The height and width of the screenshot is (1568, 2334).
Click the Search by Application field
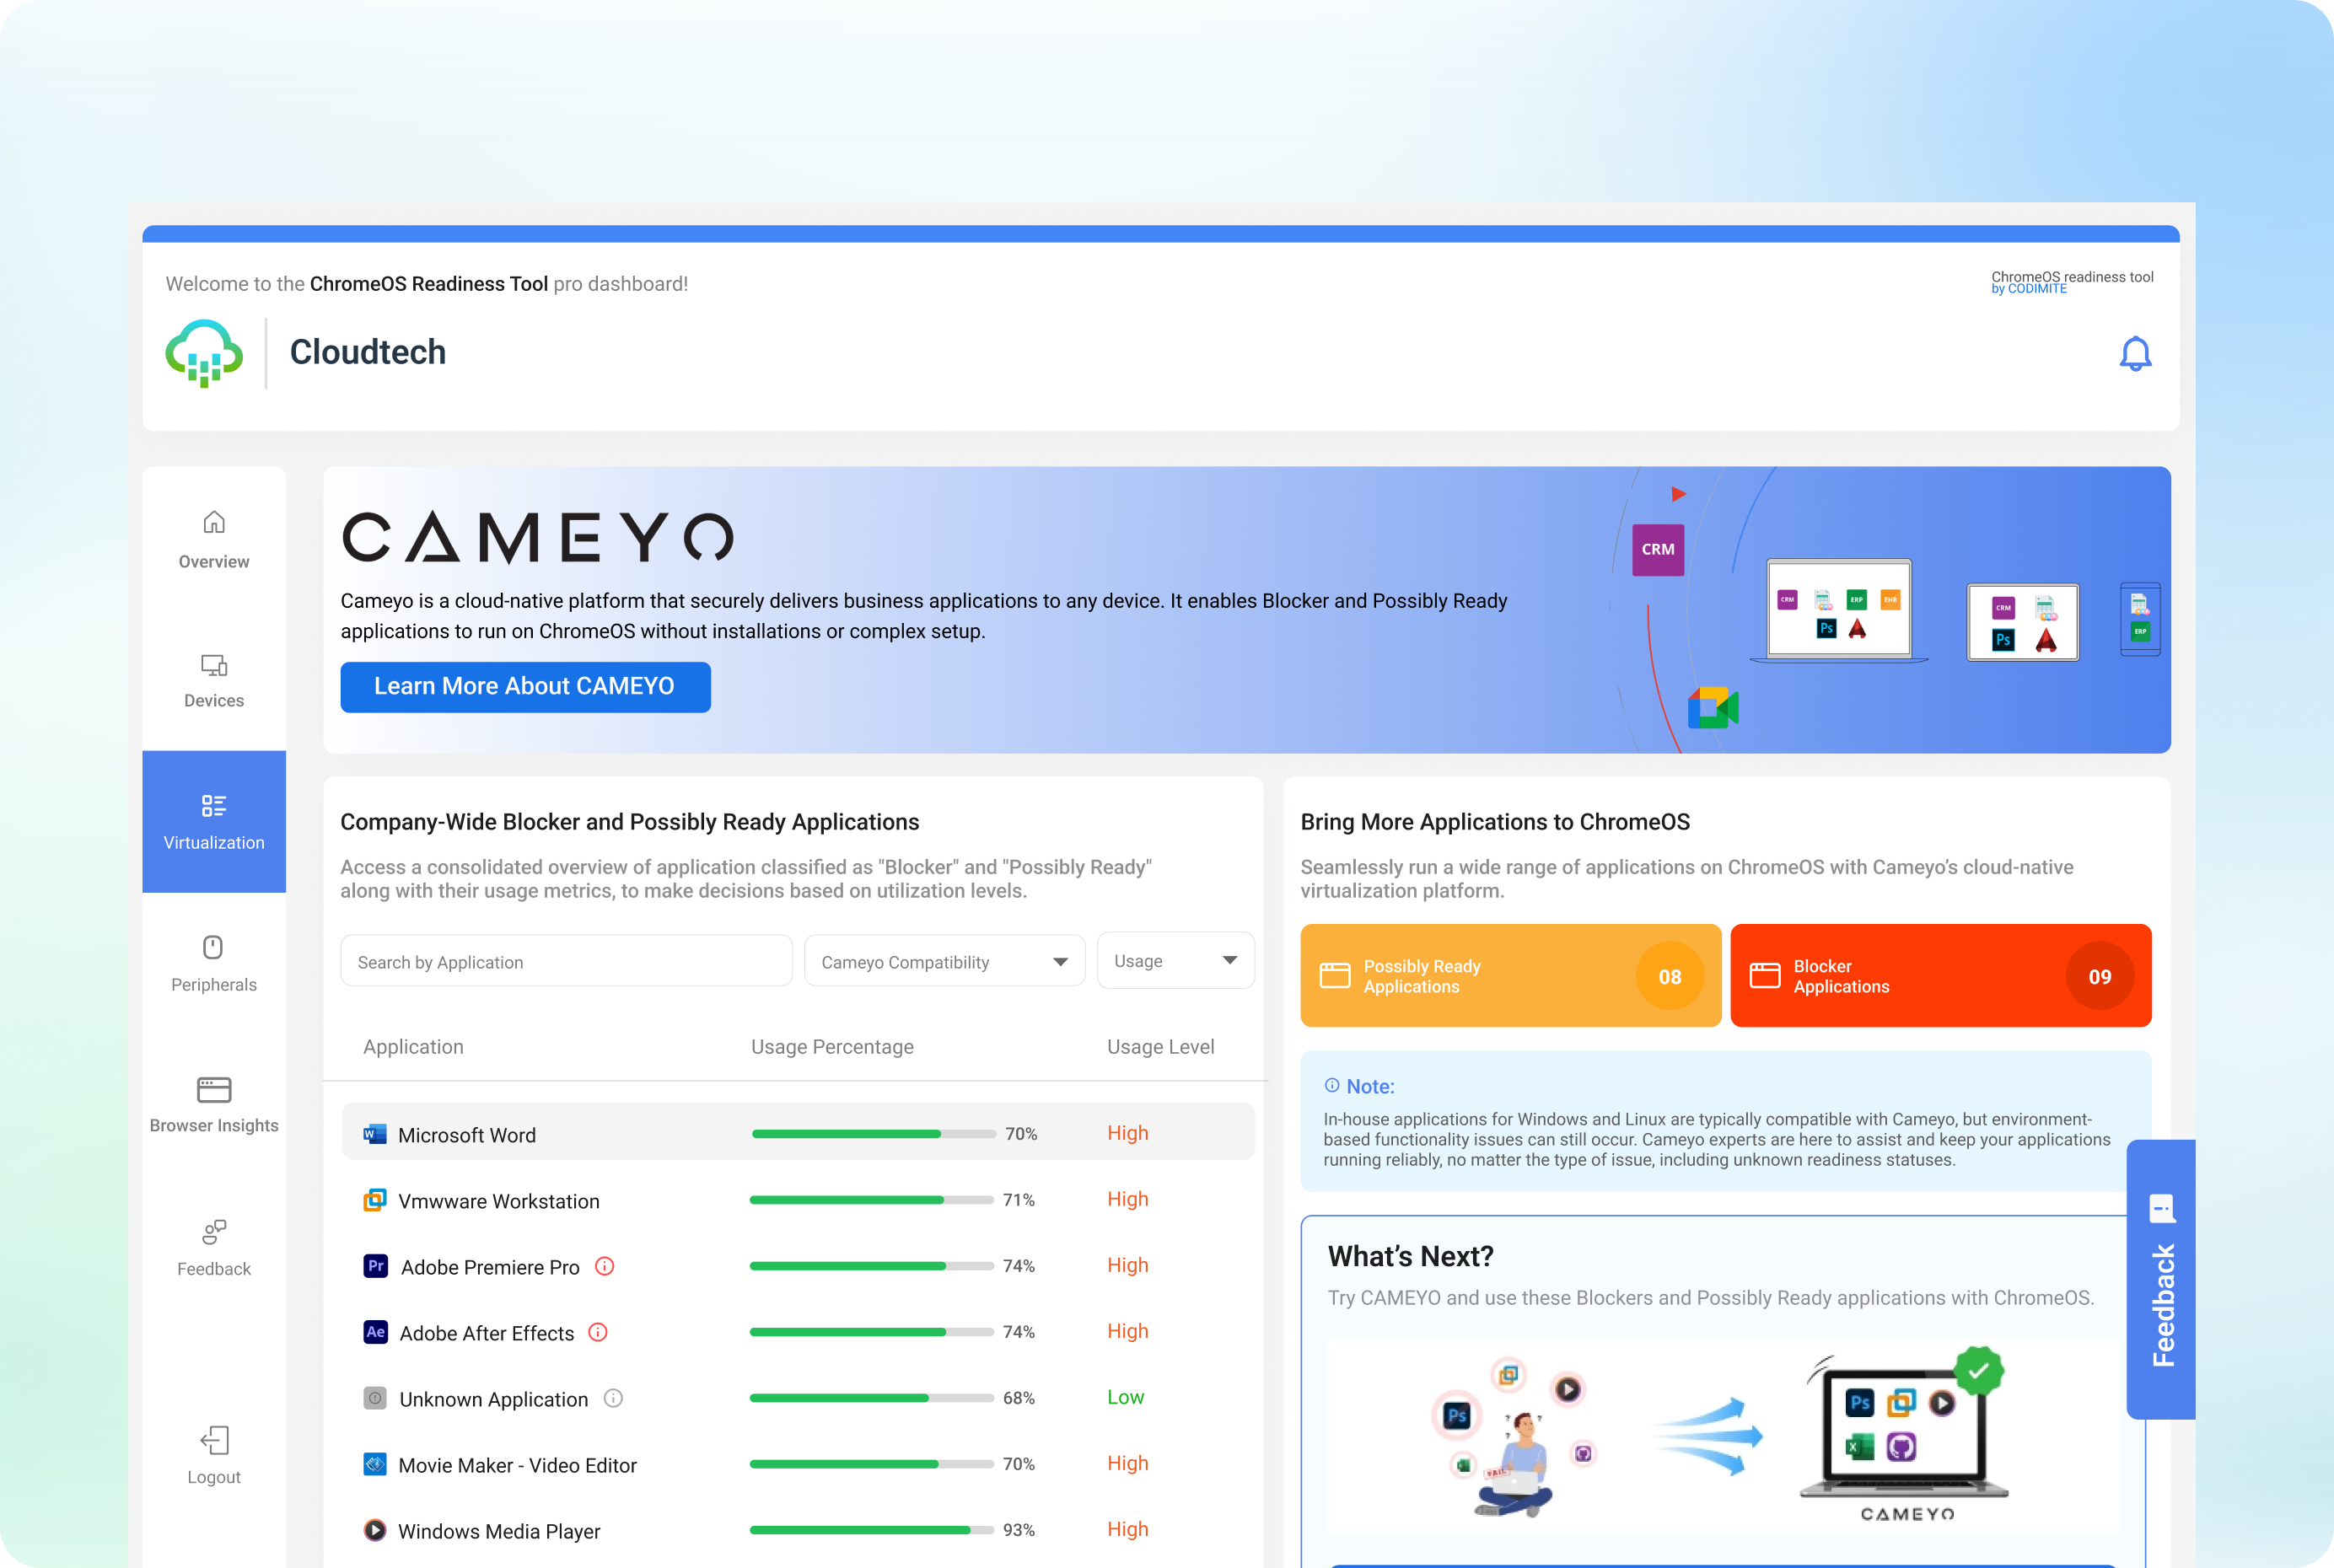click(x=565, y=961)
